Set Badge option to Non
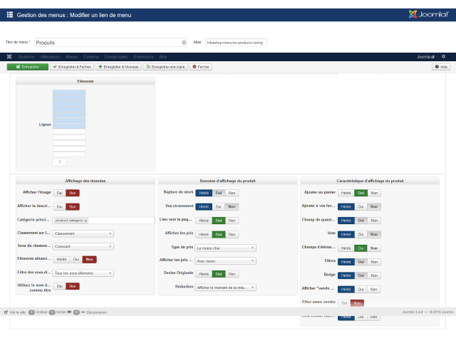This screenshot has width=456, height=348. coord(374,275)
